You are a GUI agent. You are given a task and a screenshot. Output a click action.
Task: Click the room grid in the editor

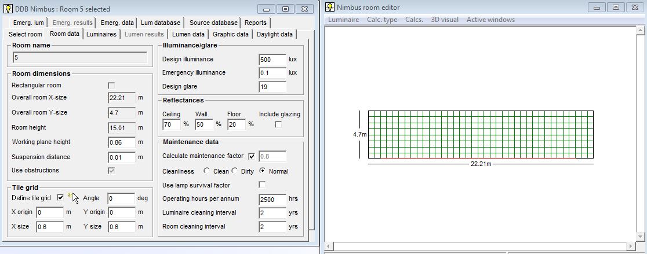coord(481,134)
